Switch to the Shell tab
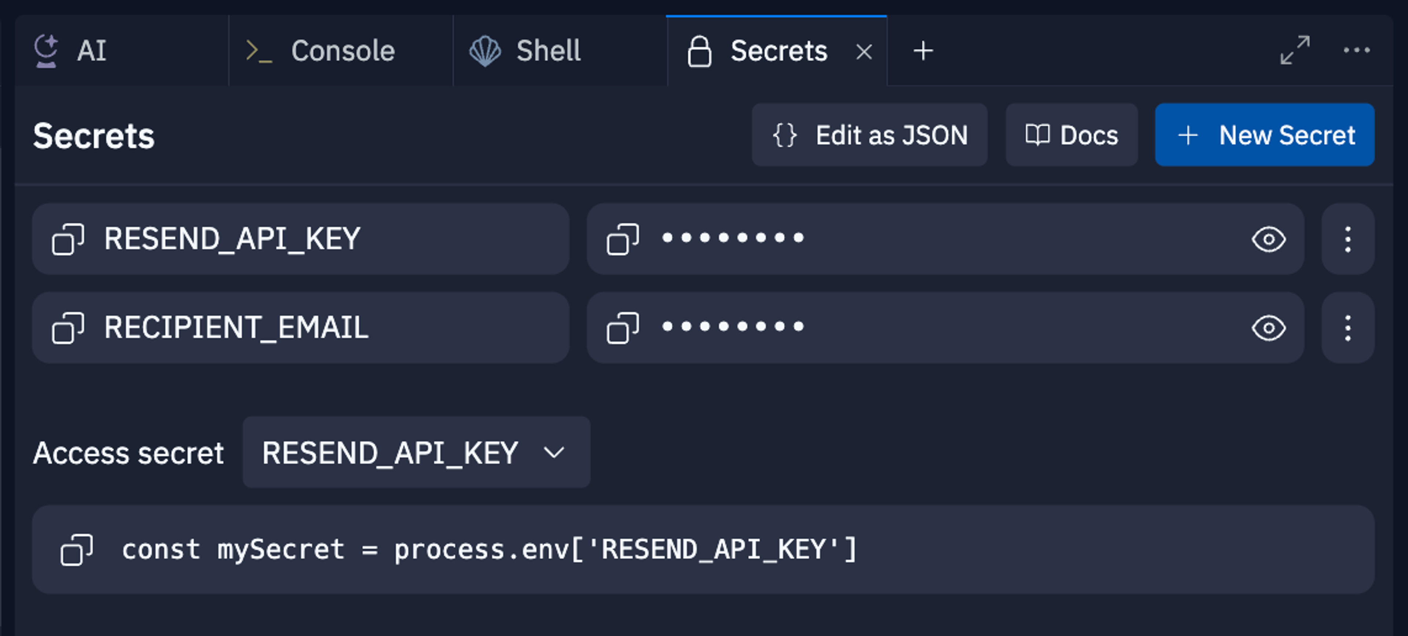Screen dimensions: 1408x636 [x=548, y=51]
